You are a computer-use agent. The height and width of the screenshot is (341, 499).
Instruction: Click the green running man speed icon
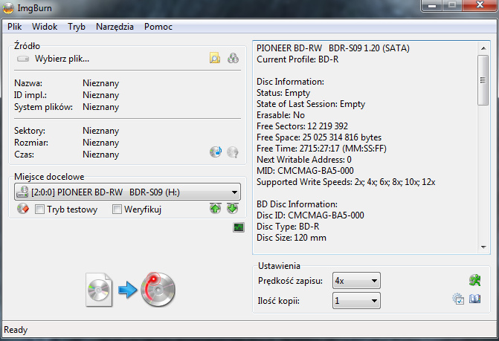[x=474, y=280]
